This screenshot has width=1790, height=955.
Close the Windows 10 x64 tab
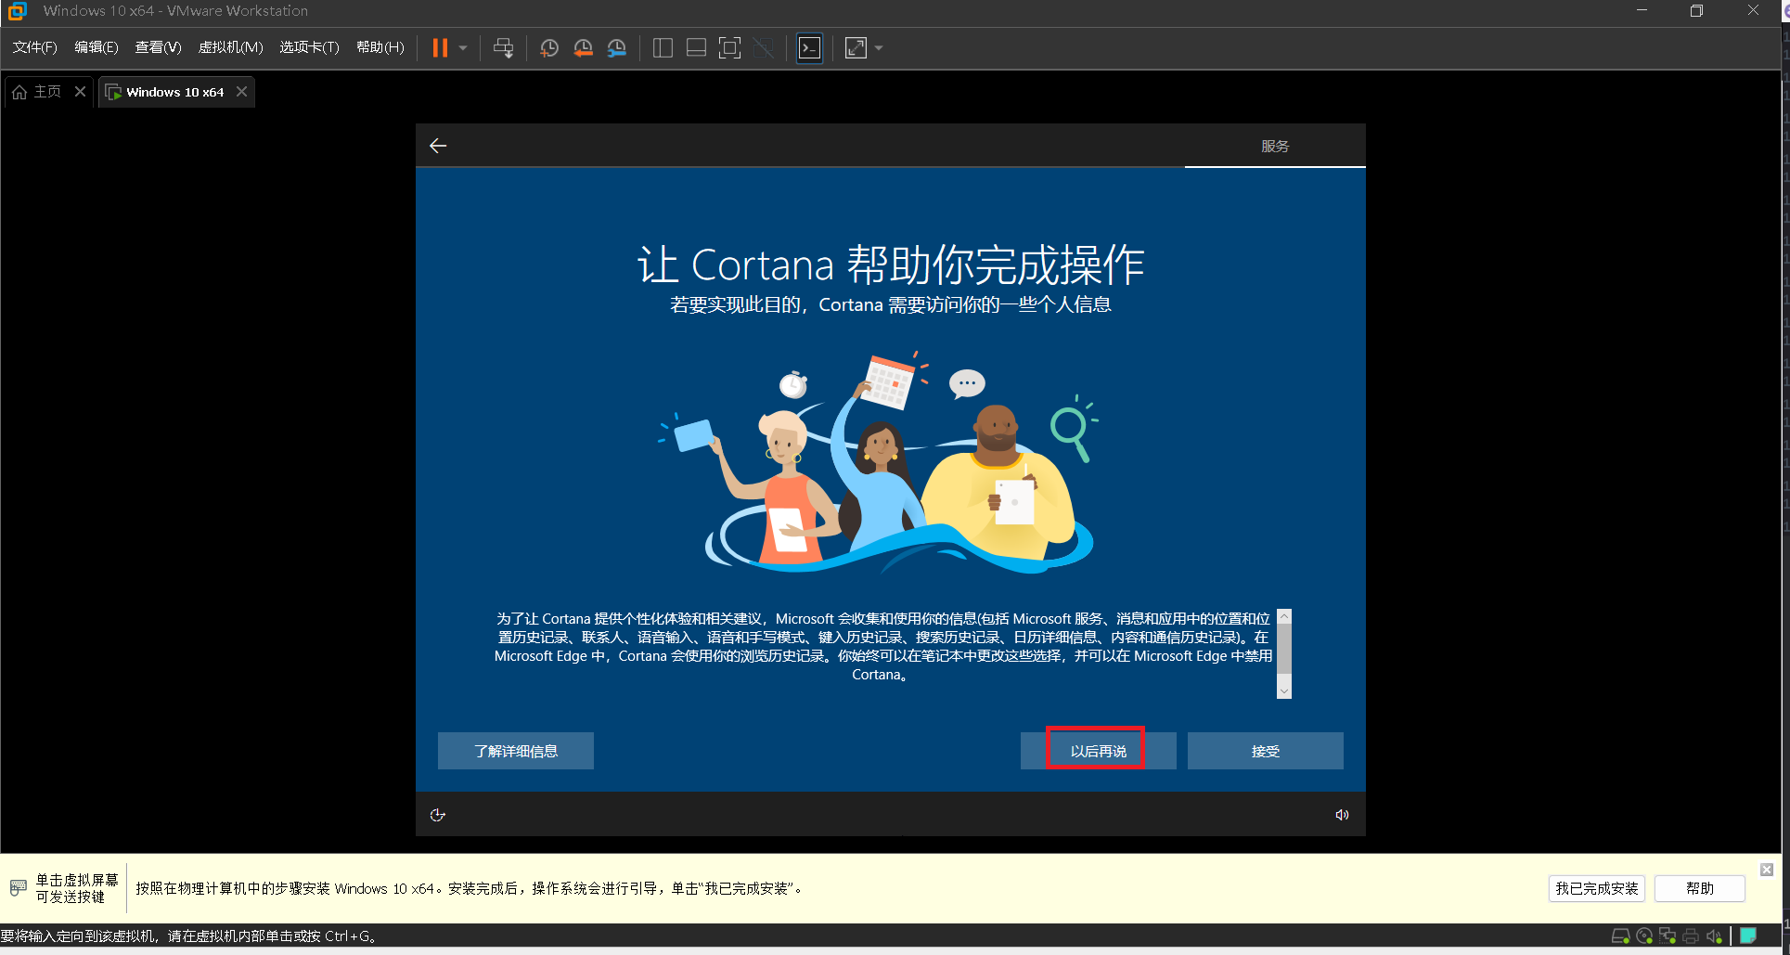(x=241, y=91)
